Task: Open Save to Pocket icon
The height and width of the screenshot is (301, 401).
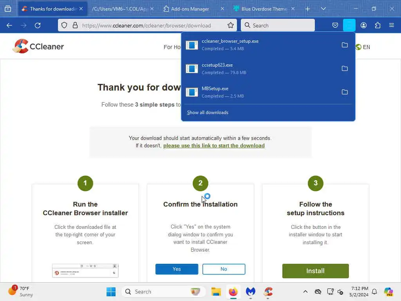Action: click(x=335, y=25)
